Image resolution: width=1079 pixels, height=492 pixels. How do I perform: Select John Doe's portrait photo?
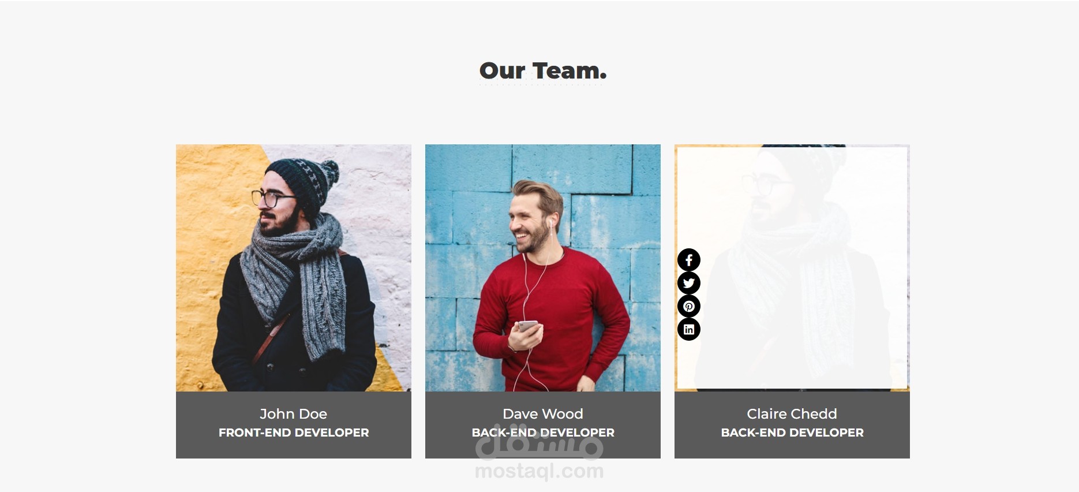[x=294, y=268]
